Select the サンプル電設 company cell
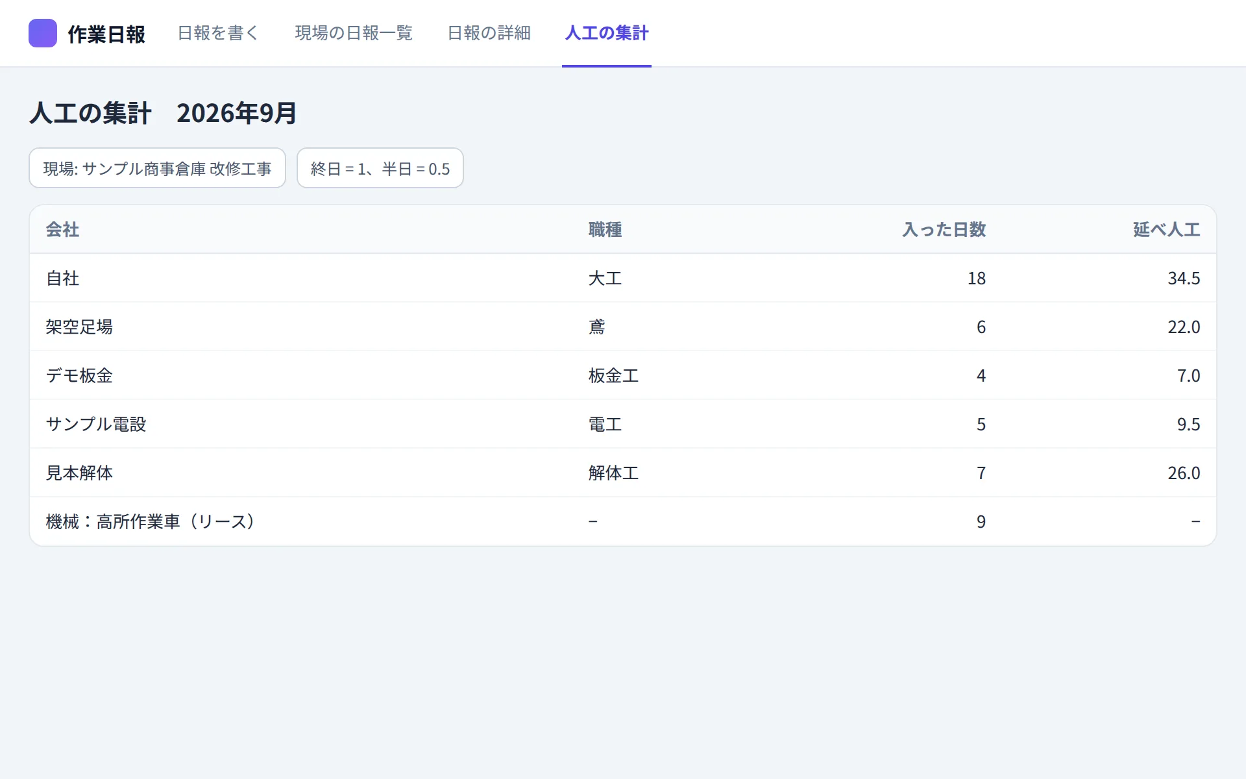The width and height of the screenshot is (1246, 779). (96, 424)
